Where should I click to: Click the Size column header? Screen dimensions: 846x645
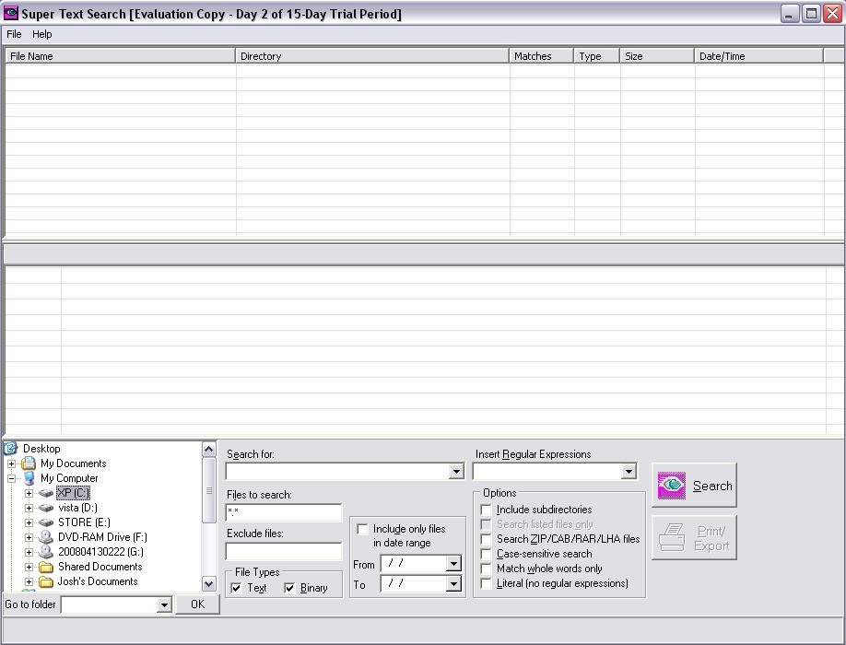coord(657,56)
